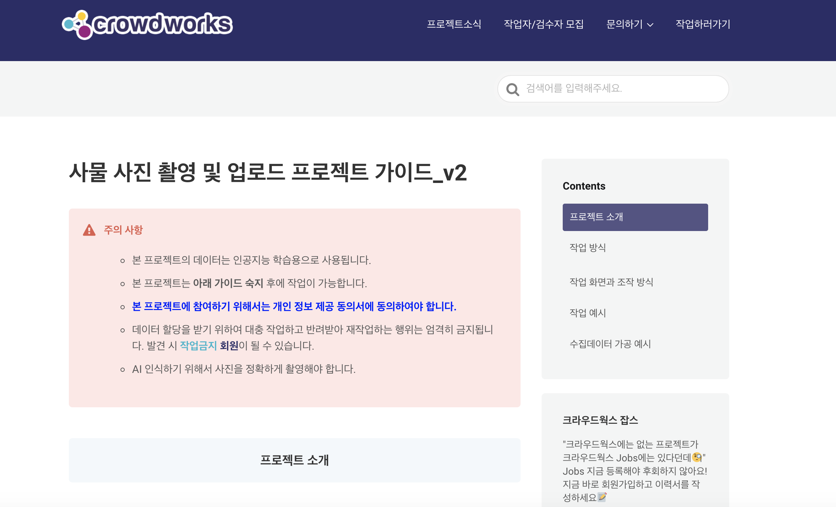Open 작업자/검수자 모집 menu item
The width and height of the screenshot is (836, 507).
[543, 24]
